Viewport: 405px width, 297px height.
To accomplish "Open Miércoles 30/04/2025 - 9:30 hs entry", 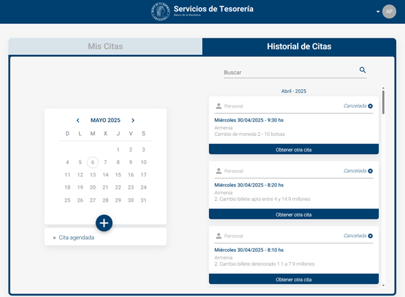I will pyautogui.click(x=249, y=120).
